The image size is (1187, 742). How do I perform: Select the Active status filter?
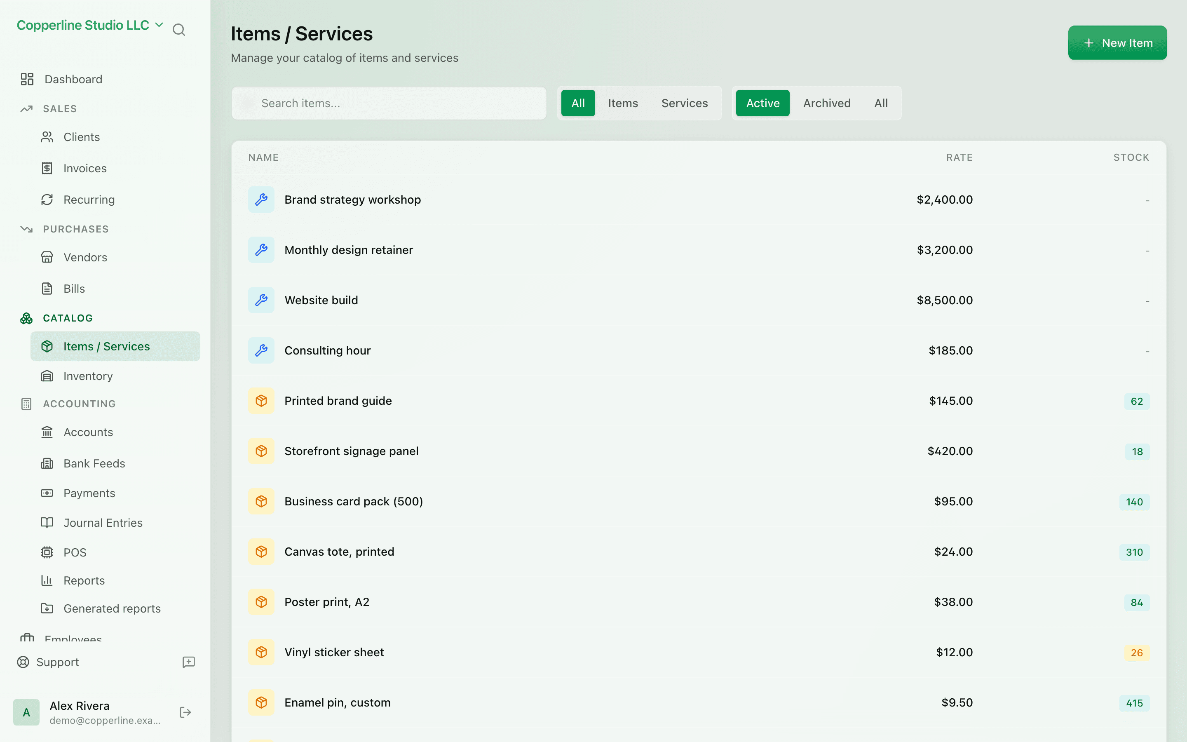pyautogui.click(x=763, y=103)
